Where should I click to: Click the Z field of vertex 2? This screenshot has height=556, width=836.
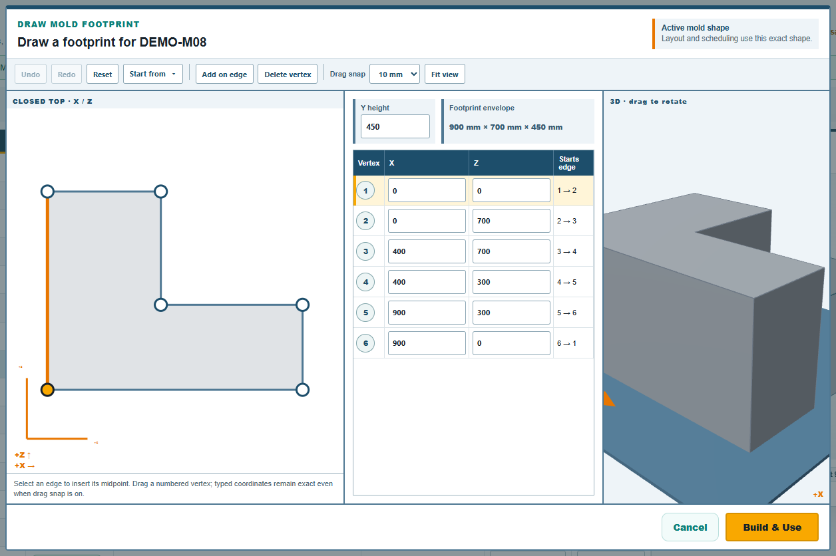511,221
